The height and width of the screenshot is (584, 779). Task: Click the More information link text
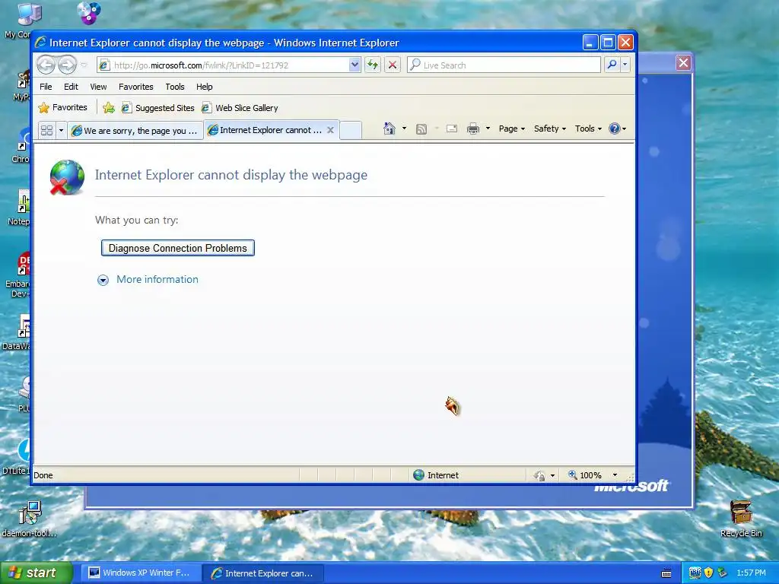[157, 279]
